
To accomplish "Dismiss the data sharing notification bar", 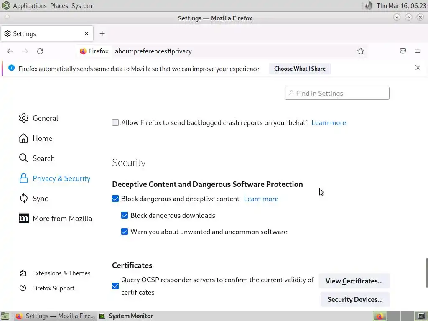I will pyautogui.click(x=418, y=68).
